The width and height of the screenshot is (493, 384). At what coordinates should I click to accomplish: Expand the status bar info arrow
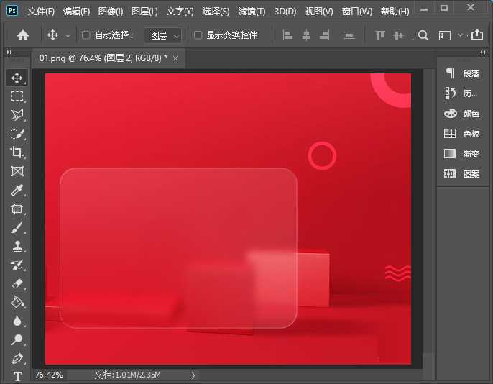click(193, 375)
